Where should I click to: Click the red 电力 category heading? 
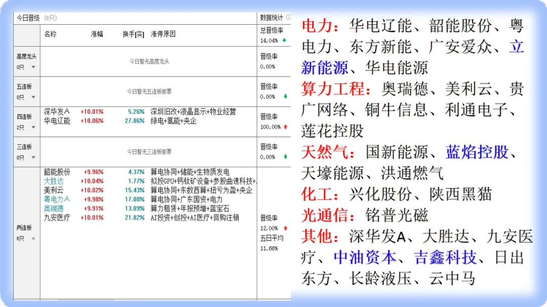pyautogui.click(x=320, y=26)
